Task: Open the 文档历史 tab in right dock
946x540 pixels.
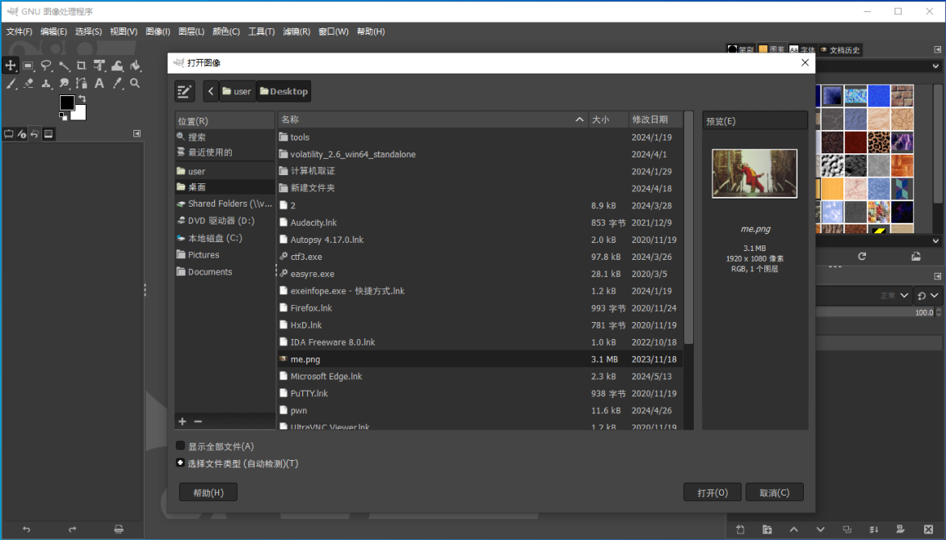Action: (x=840, y=50)
